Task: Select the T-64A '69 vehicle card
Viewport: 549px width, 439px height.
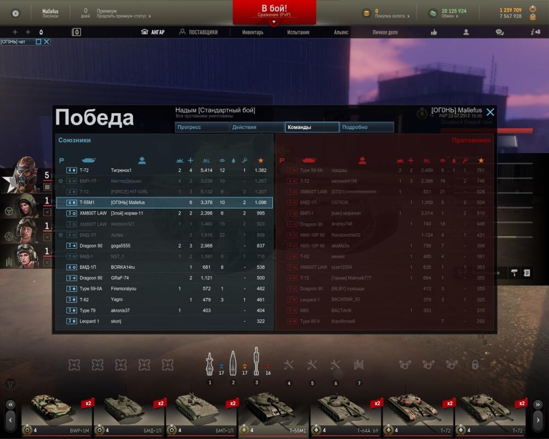Action: 345,415
